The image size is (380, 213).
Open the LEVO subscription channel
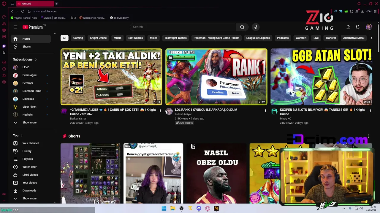coord(31,67)
